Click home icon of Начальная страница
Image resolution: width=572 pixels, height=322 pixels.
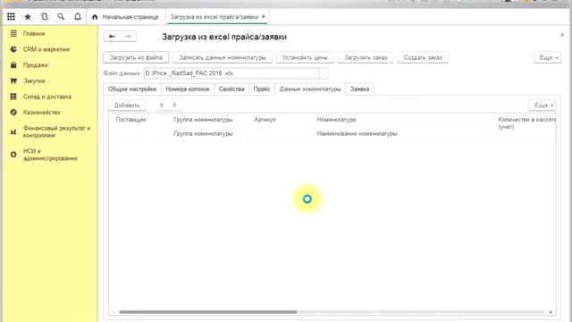pyautogui.click(x=95, y=17)
